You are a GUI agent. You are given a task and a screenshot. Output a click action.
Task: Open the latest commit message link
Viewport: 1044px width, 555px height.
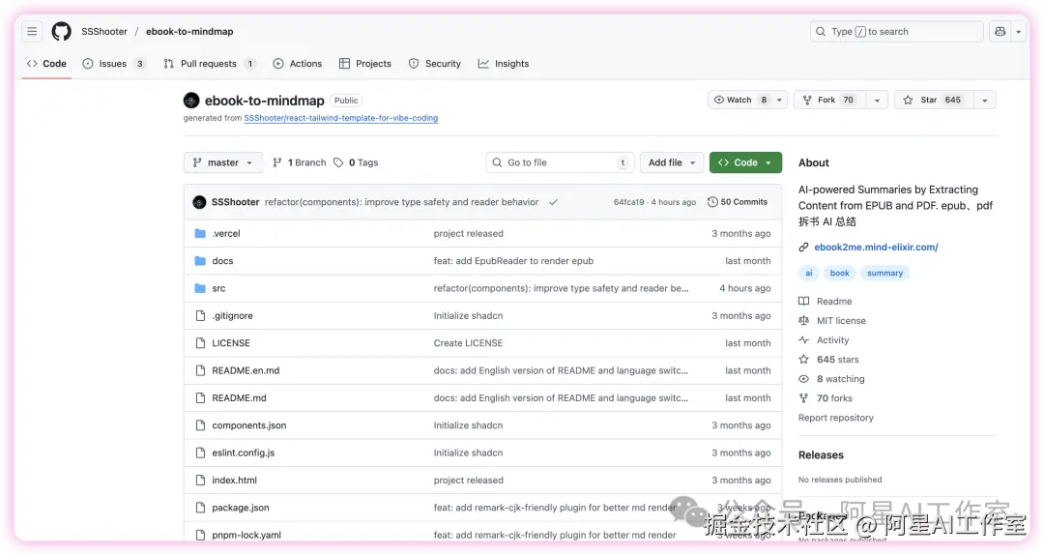pos(401,202)
